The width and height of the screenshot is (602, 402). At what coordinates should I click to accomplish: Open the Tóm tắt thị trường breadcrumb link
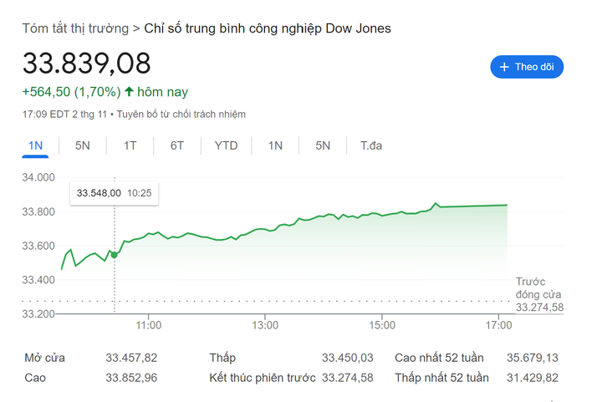coord(75,28)
